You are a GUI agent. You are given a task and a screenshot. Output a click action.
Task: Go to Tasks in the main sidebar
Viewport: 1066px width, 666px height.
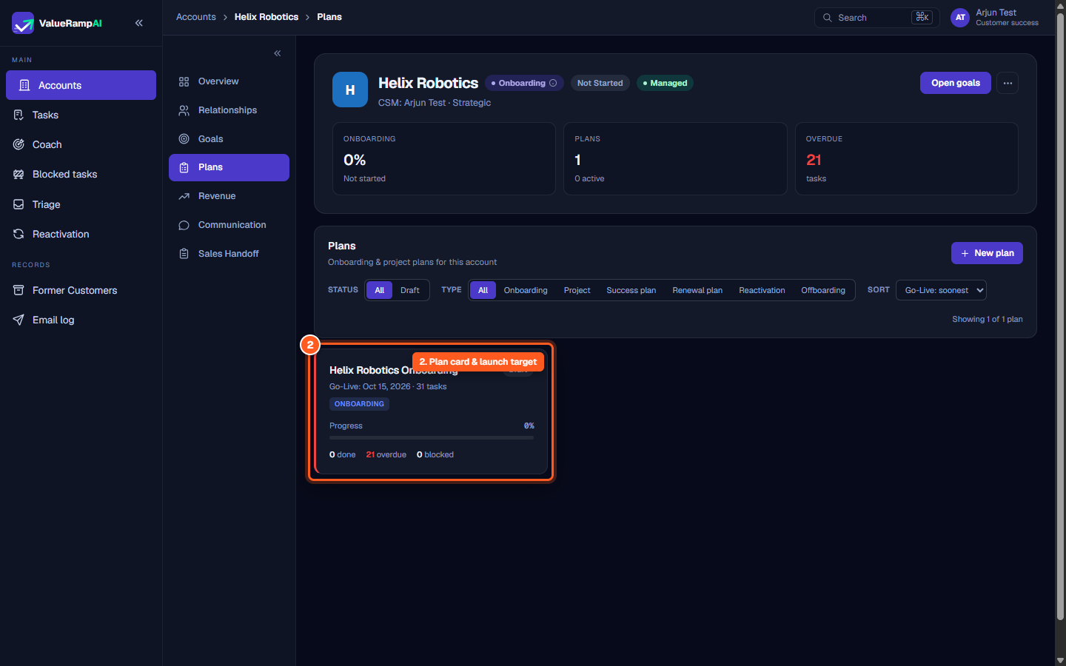click(81, 115)
